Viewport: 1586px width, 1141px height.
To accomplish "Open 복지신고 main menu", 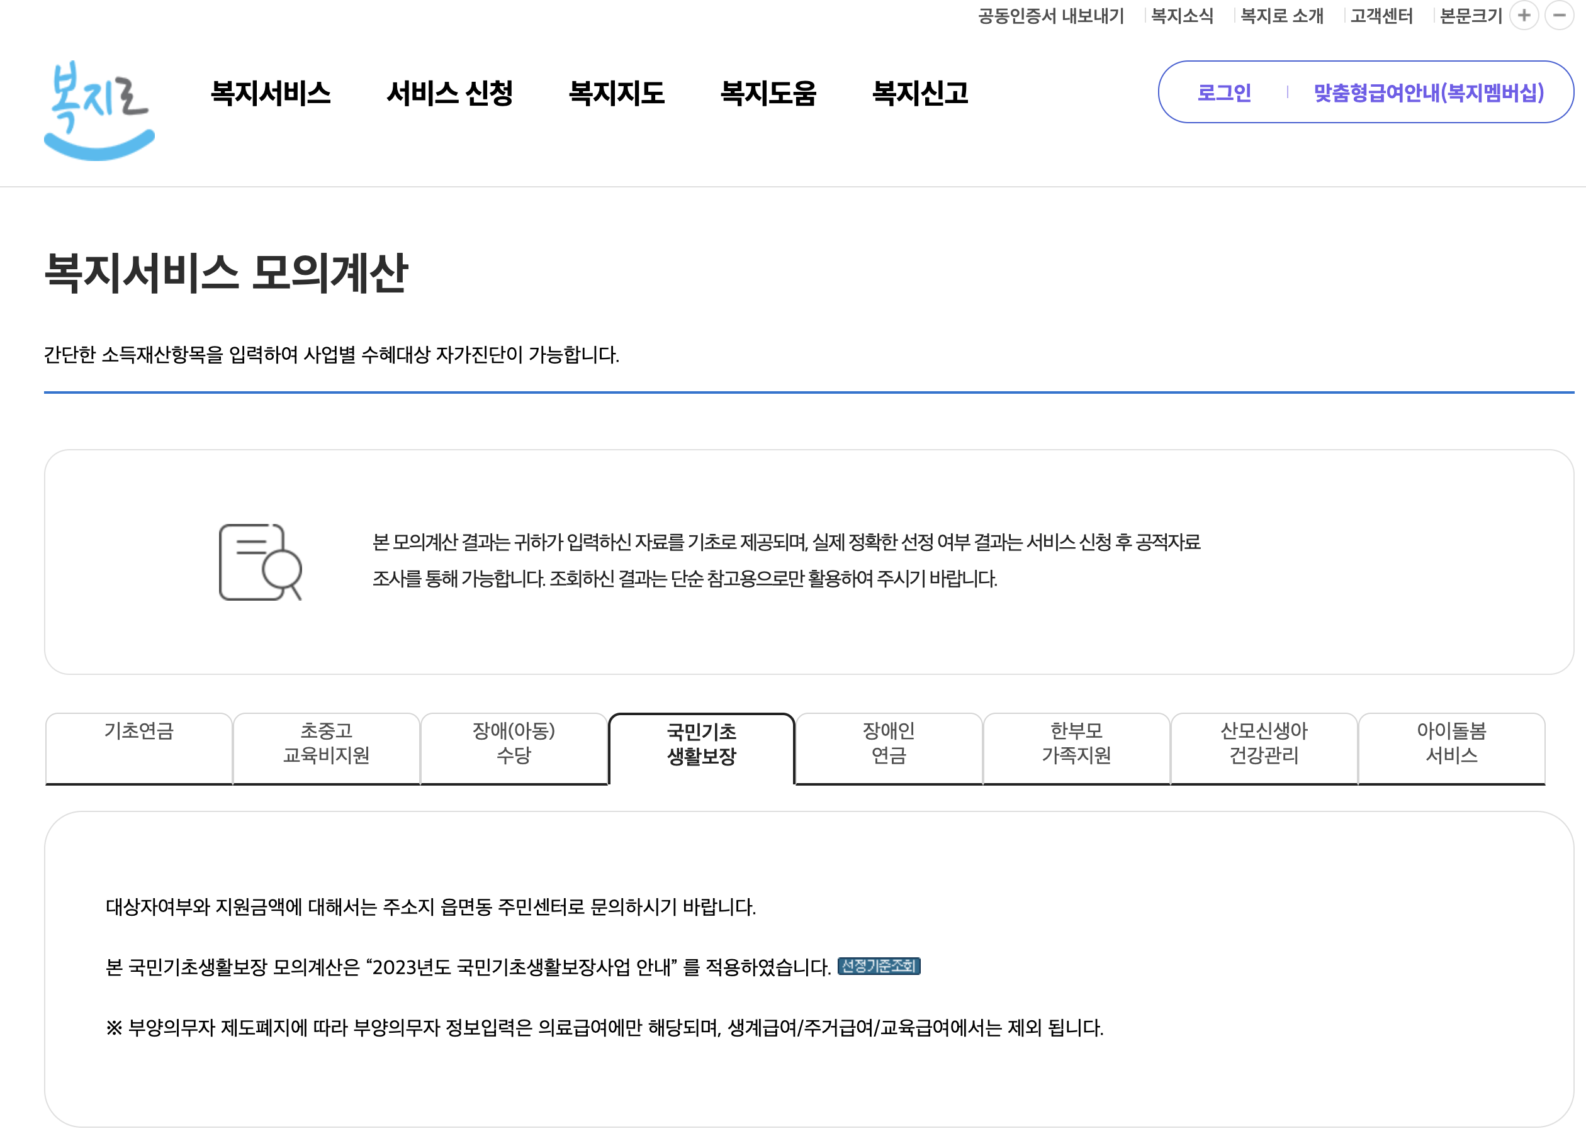I will [920, 93].
